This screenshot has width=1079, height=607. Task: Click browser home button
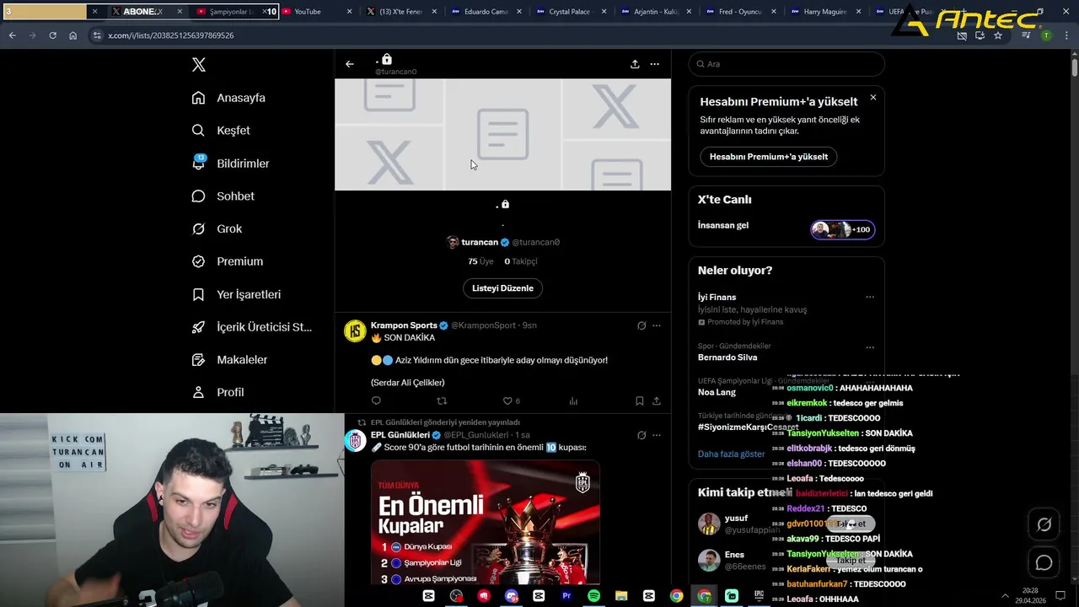pyautogui.click(x=72, y=35)
